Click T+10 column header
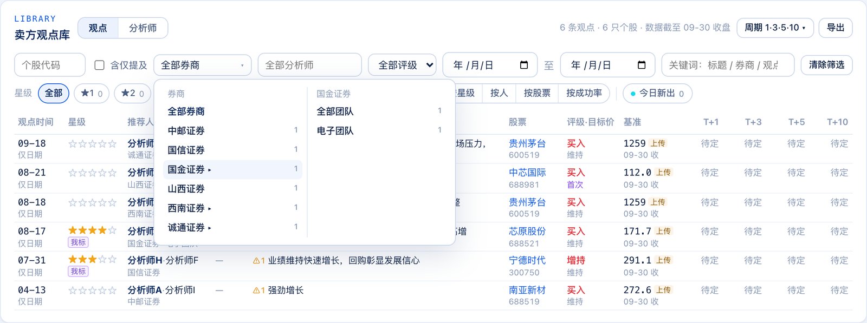The height and width of the screenshot is (323, 867). coord(837,122)
